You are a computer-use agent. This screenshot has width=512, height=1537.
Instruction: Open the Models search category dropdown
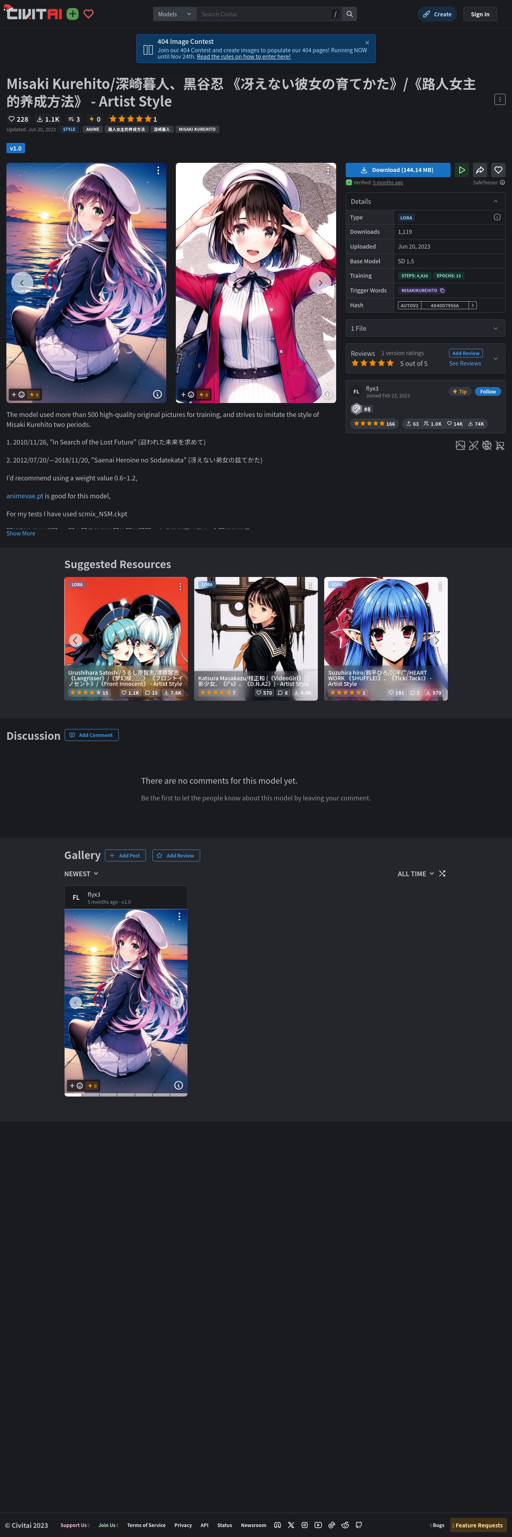coord(175,14)
